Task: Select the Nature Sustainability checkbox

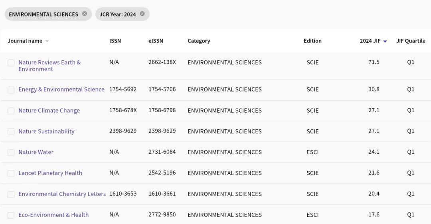Action: click(11, 131)
